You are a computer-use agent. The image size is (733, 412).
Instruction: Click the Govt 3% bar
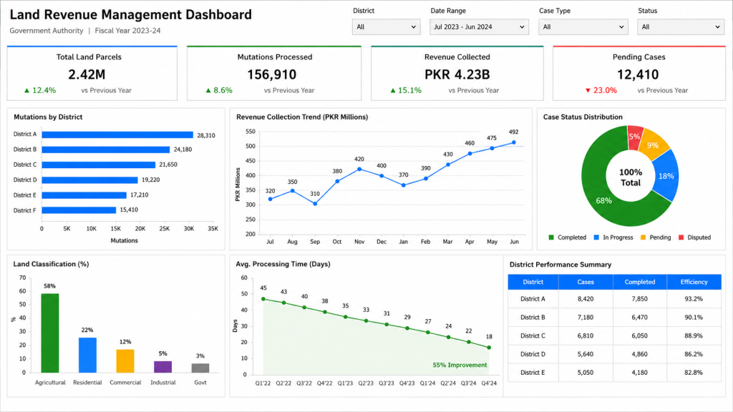point(200,368)
